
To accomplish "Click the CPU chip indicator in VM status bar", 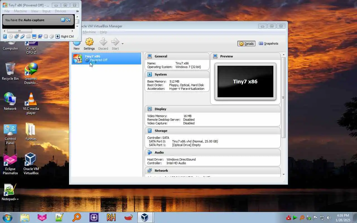I will click(x=46, y=37).
